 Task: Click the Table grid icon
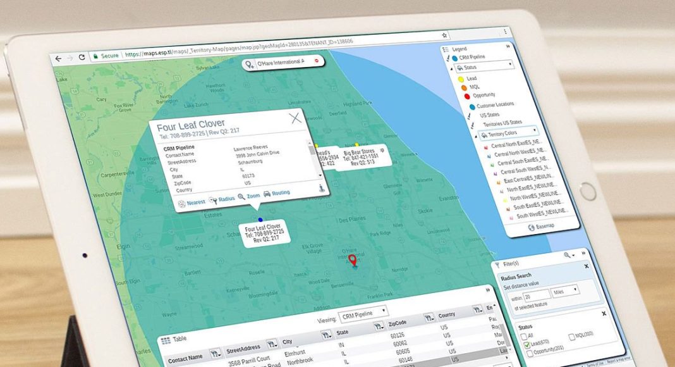[x=166, y=340]
